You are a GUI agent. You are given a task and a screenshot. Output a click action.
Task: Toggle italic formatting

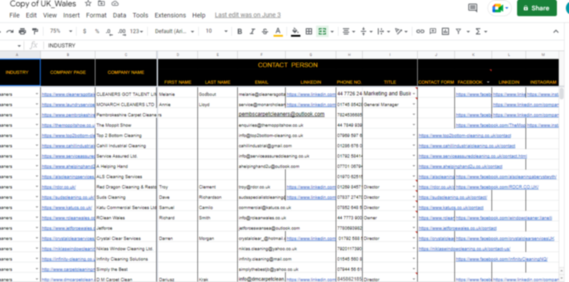pyautogui.click(x=252, y=31)
